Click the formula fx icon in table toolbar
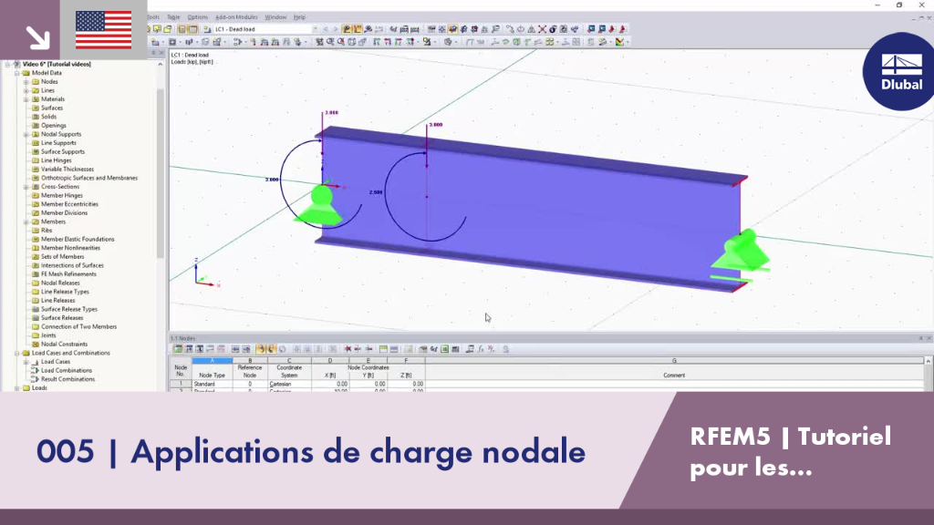 (481, 349)
